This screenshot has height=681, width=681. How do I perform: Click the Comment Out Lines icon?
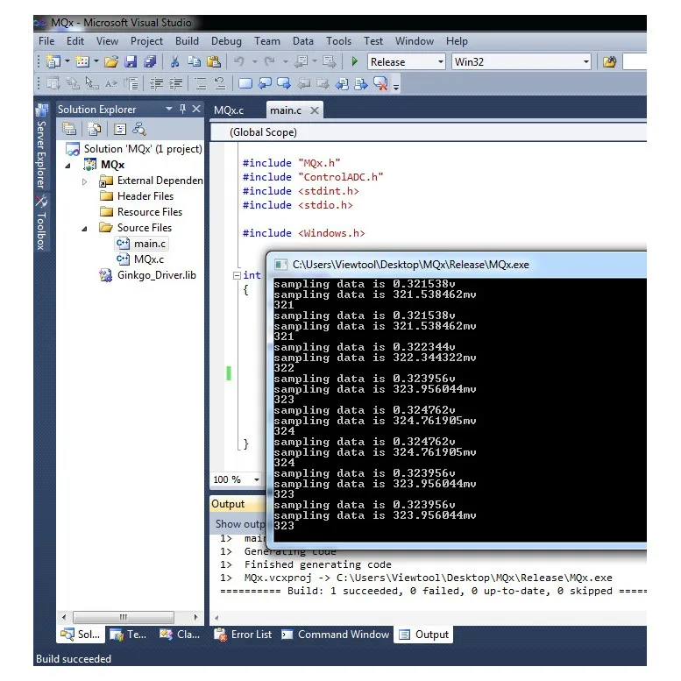point(200,83)
